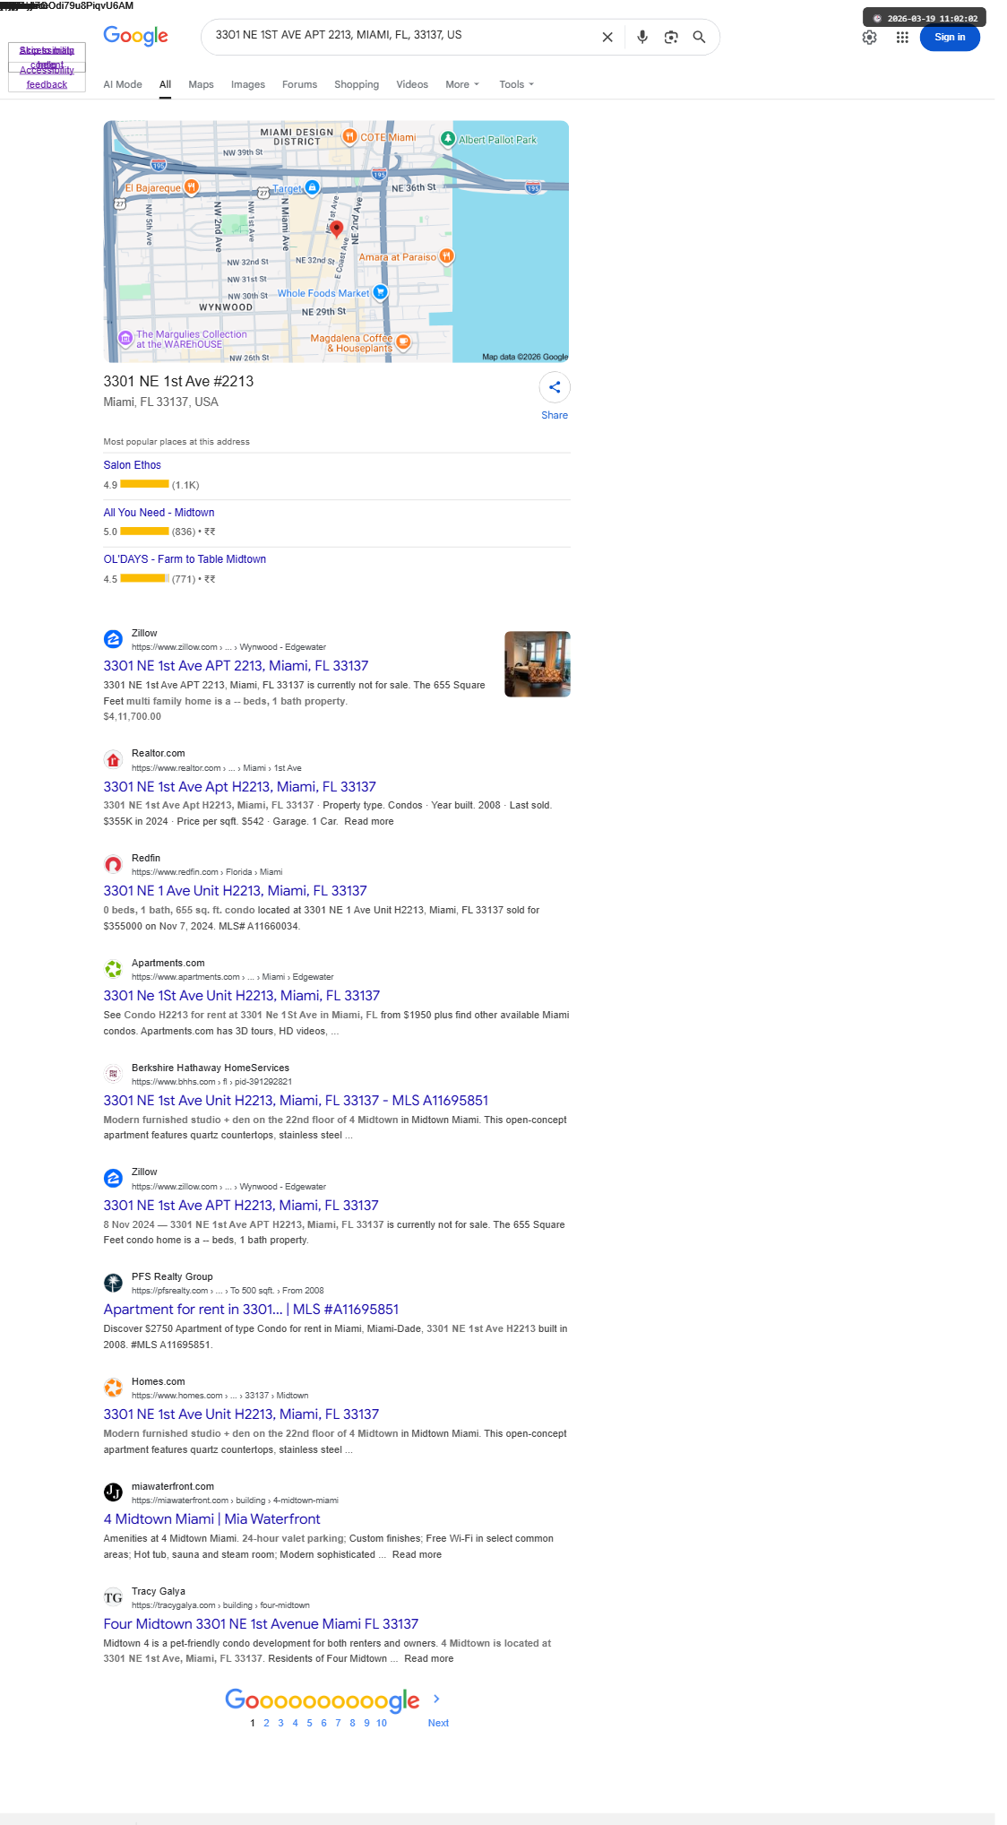Screen dimensions: 1007x1825
Task: Open Salon Ethos place link
Action: (133, 465)
